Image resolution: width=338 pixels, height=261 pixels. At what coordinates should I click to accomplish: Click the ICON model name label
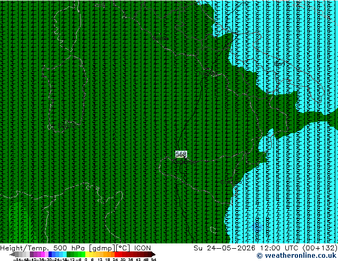(x=142, y=248)
